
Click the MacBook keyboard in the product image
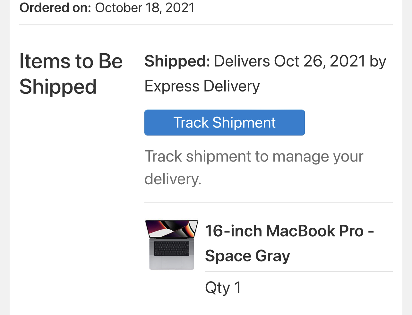tap(172, 248)
